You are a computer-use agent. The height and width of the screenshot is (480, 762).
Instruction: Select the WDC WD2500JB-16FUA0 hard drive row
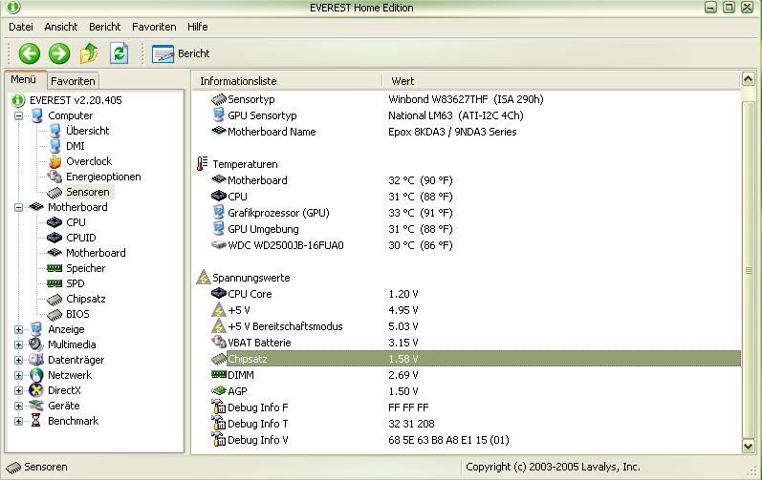(x=467, y=245)
